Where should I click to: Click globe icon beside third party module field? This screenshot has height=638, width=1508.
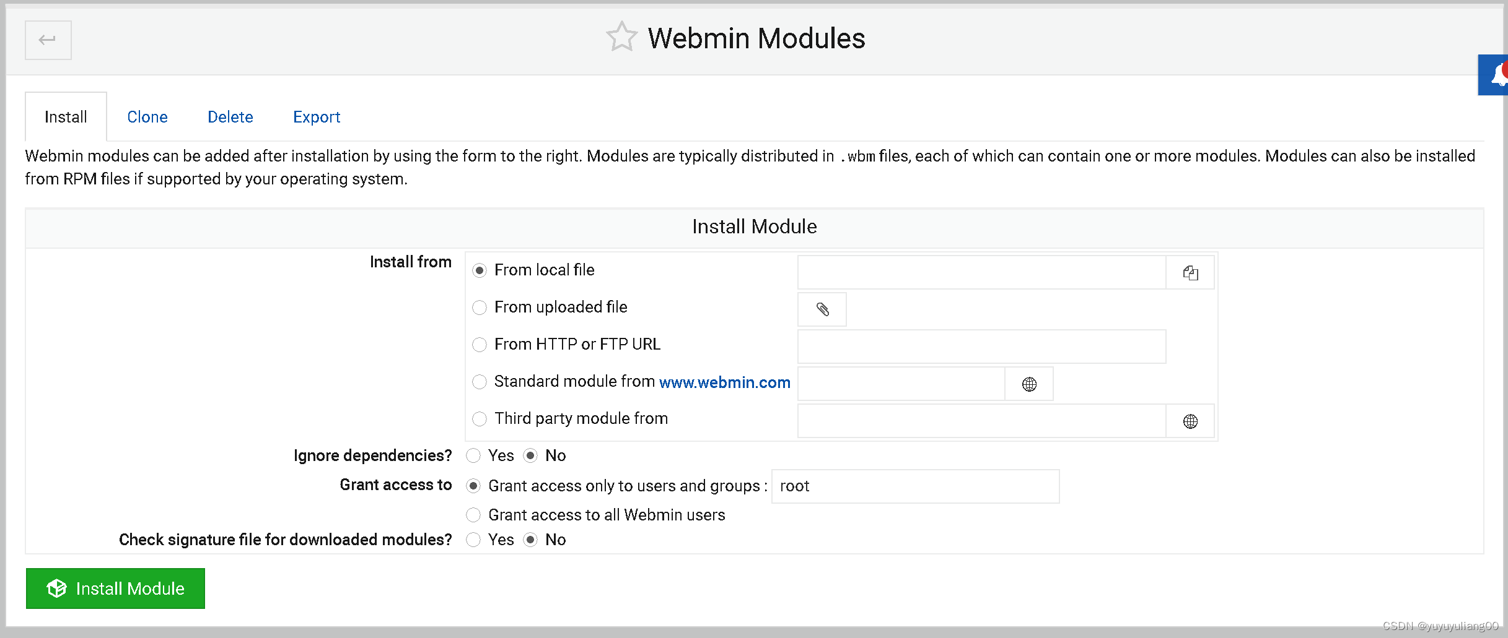pyautogui.click(x=1190, y=421)
